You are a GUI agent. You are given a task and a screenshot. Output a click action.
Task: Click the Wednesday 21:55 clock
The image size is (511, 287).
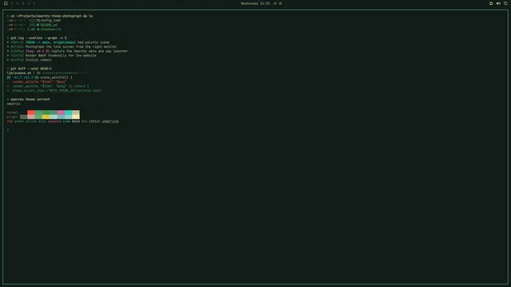pyautogui.click(x=255, y=3)
